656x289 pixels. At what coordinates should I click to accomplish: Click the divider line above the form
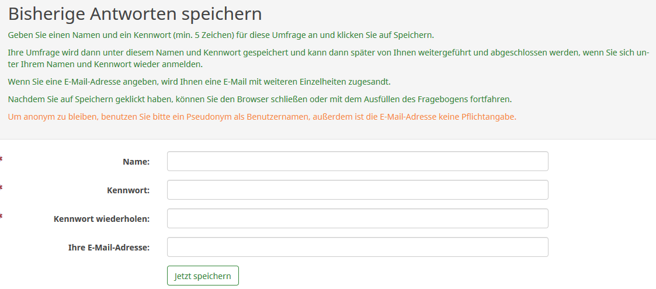click(x=328, y=139)
